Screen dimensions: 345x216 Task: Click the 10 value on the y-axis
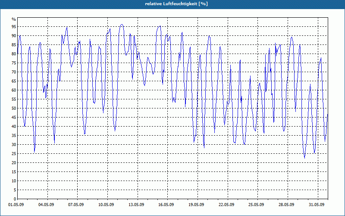(14, 181)
